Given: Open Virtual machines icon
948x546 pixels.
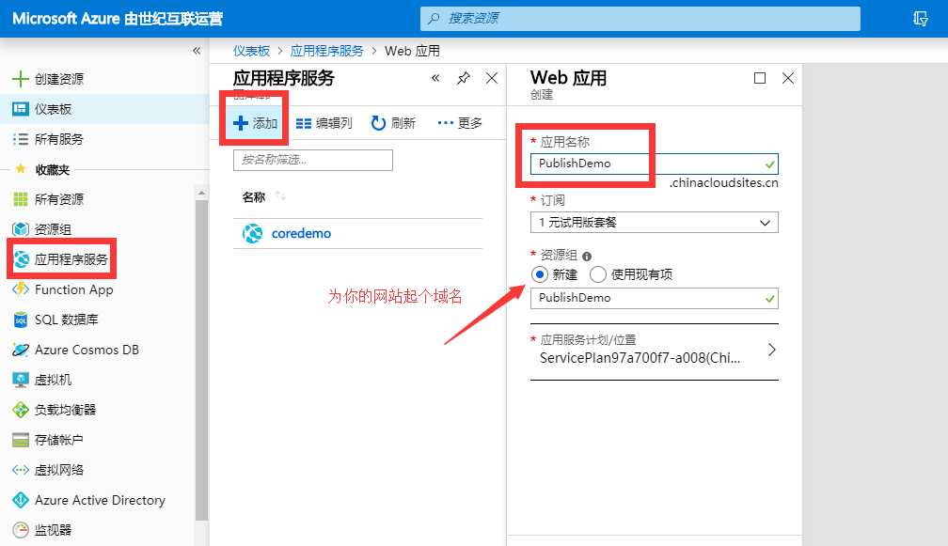Looking at the screenshot, I should point(21,380).
